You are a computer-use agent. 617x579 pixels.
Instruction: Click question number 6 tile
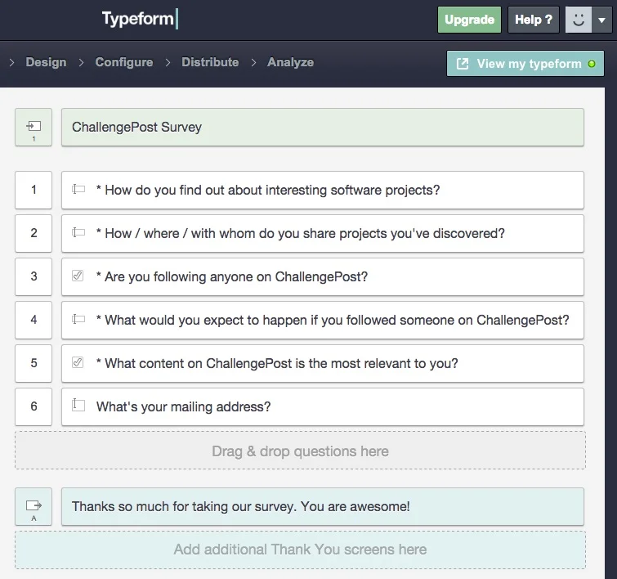[x=34, y=406]
